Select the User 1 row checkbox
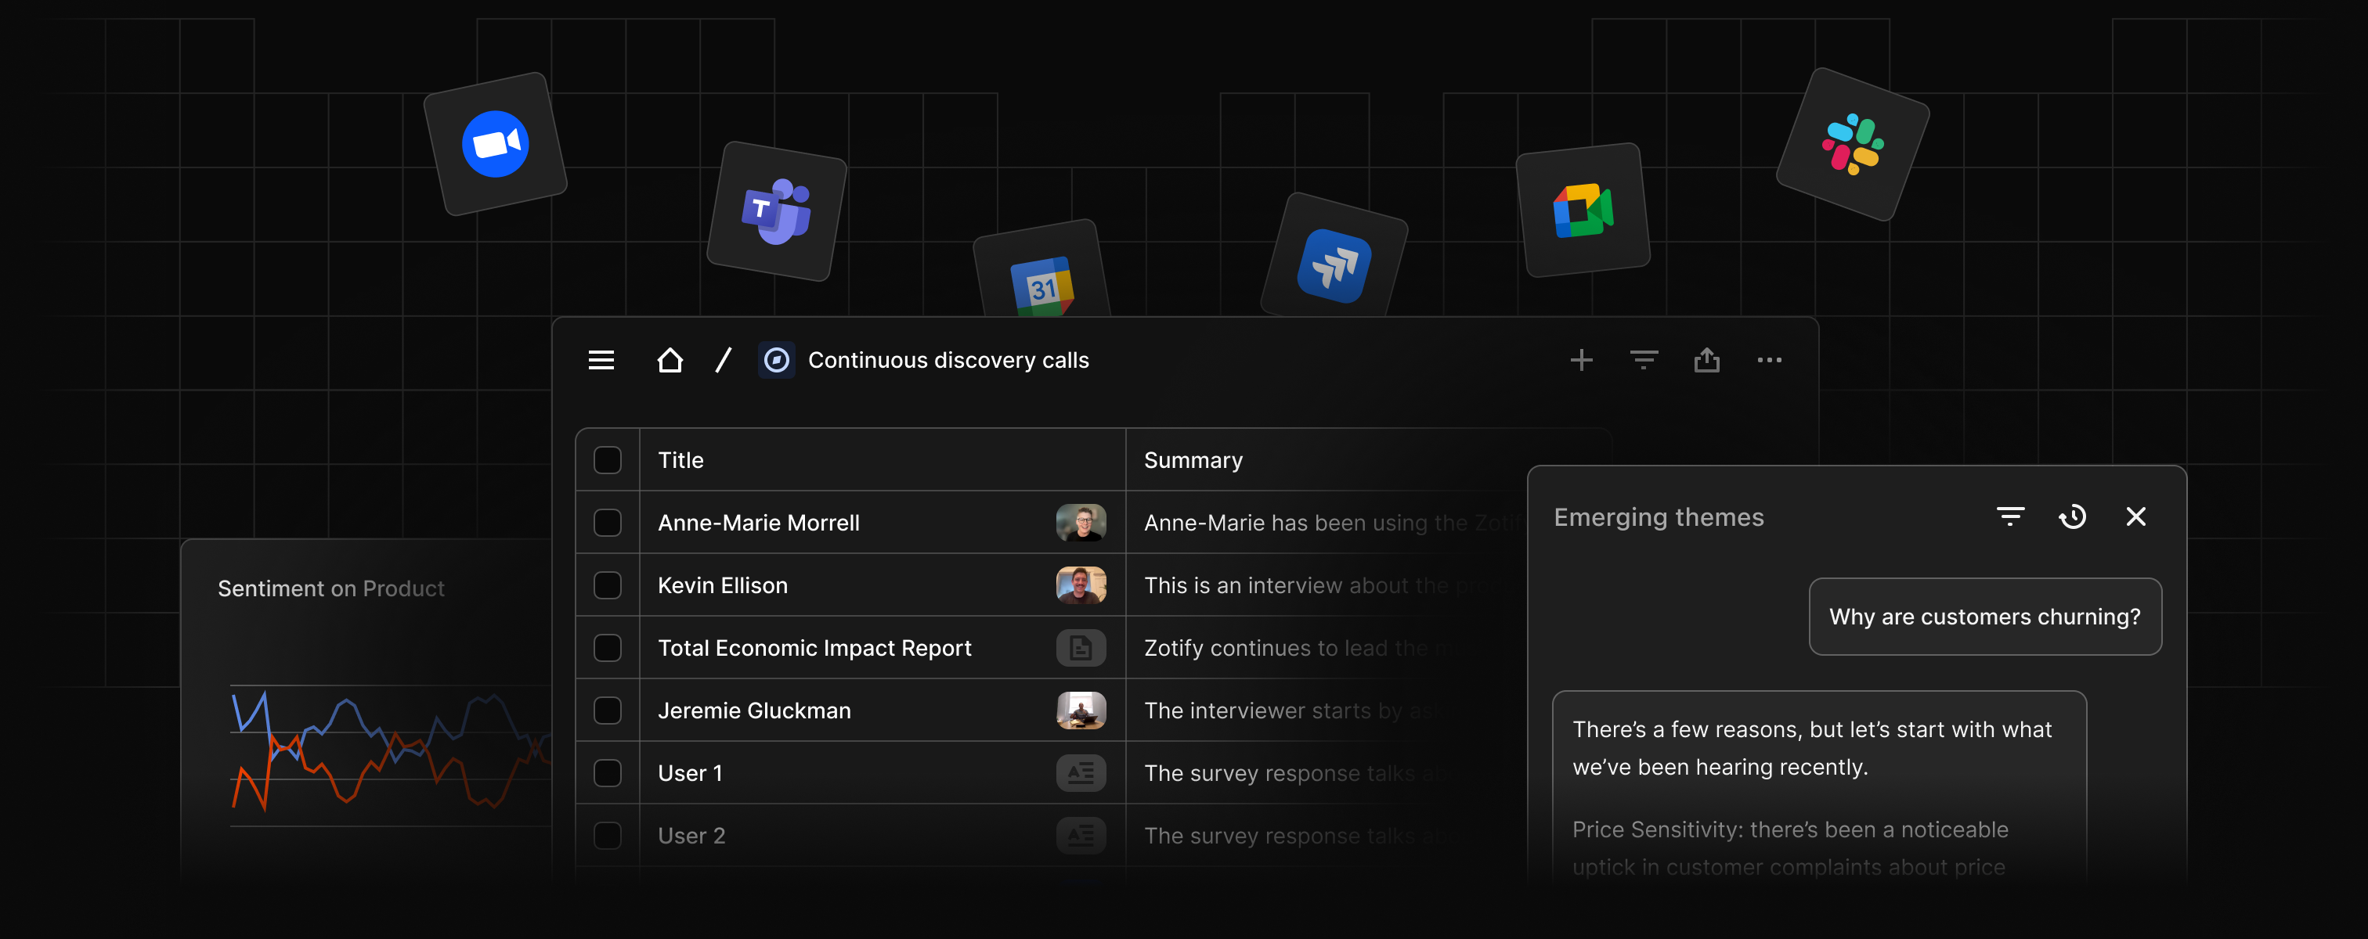Image resolution: width=2368 pixels, height=939 pixels. coord(608,772)
